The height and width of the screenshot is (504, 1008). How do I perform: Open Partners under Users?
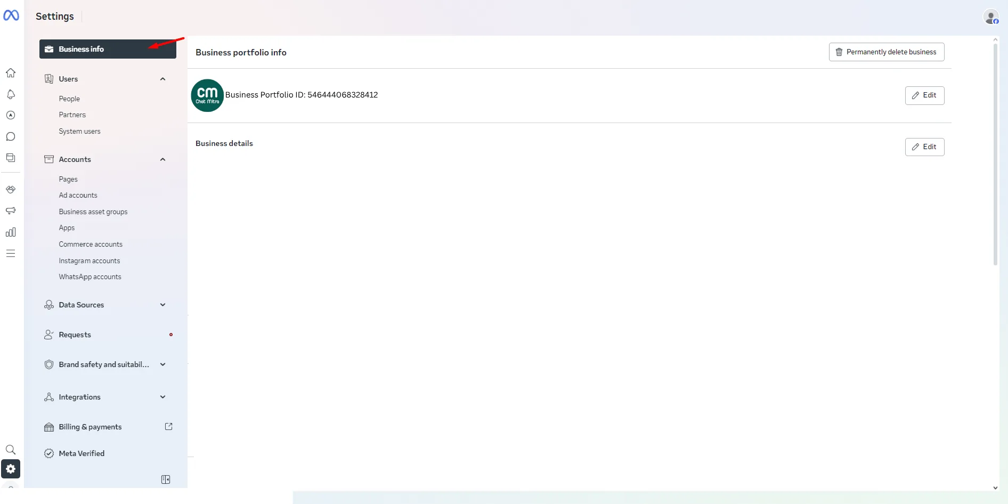click(72, 115)
